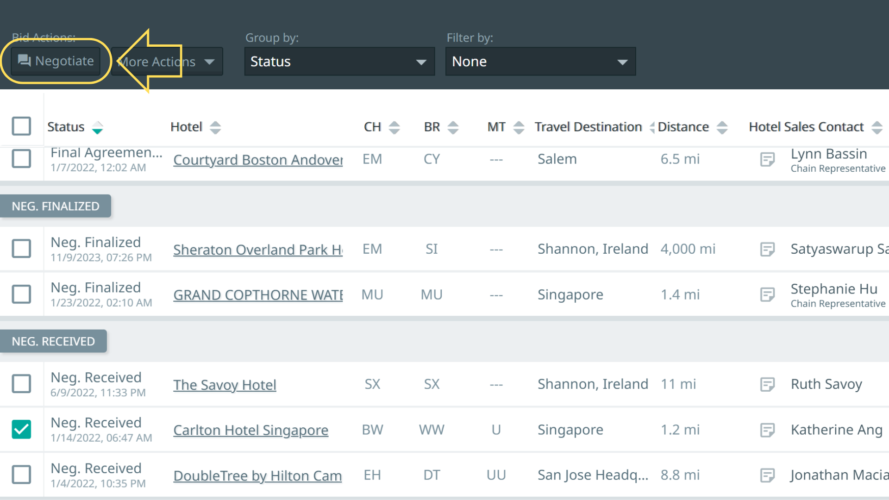Screen dimensions: 889x500
Task: Check the Sheraton Overland Park row
Action: coord(21,249)
